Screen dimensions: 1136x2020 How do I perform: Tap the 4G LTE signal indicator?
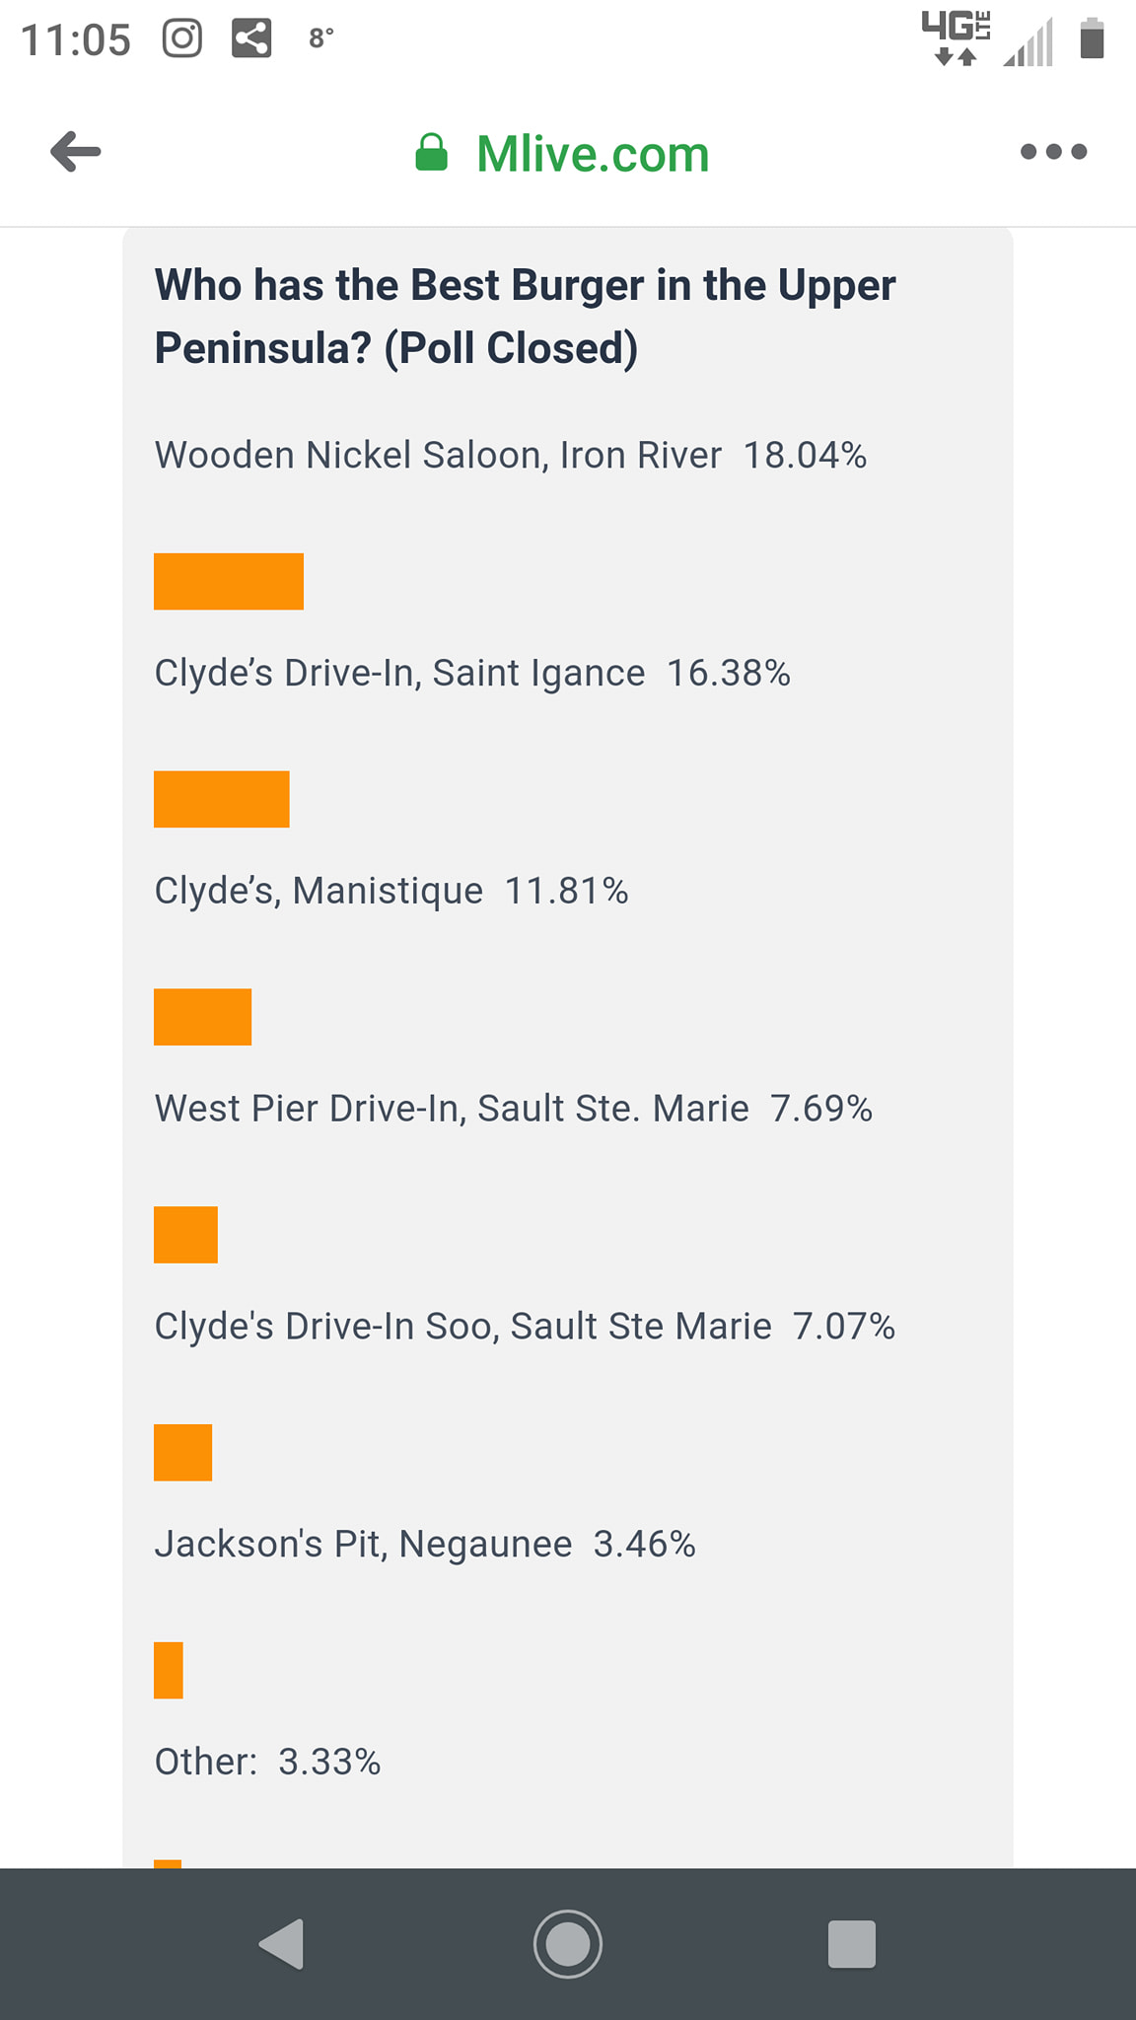coord(956,38)
